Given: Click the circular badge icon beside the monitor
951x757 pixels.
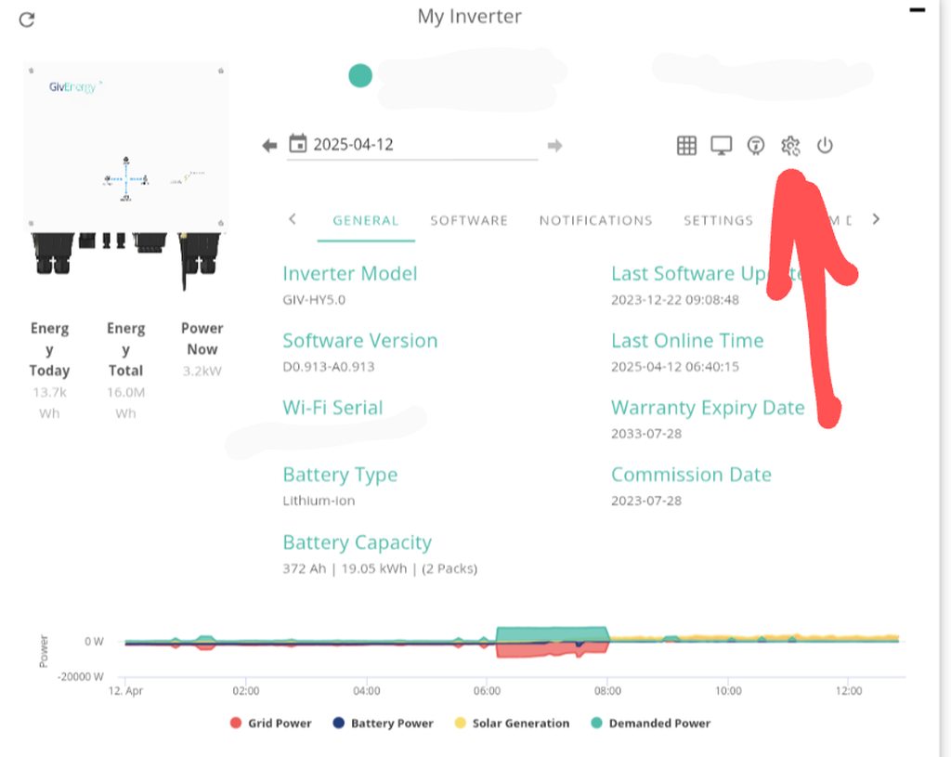Looking at the screenshot, I should point(757,146).
